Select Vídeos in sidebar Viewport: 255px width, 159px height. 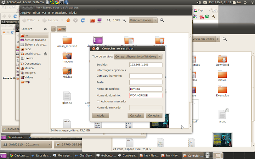(34, 77)
